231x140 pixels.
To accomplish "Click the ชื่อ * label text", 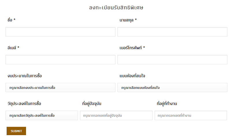I will tap(12, 20).
